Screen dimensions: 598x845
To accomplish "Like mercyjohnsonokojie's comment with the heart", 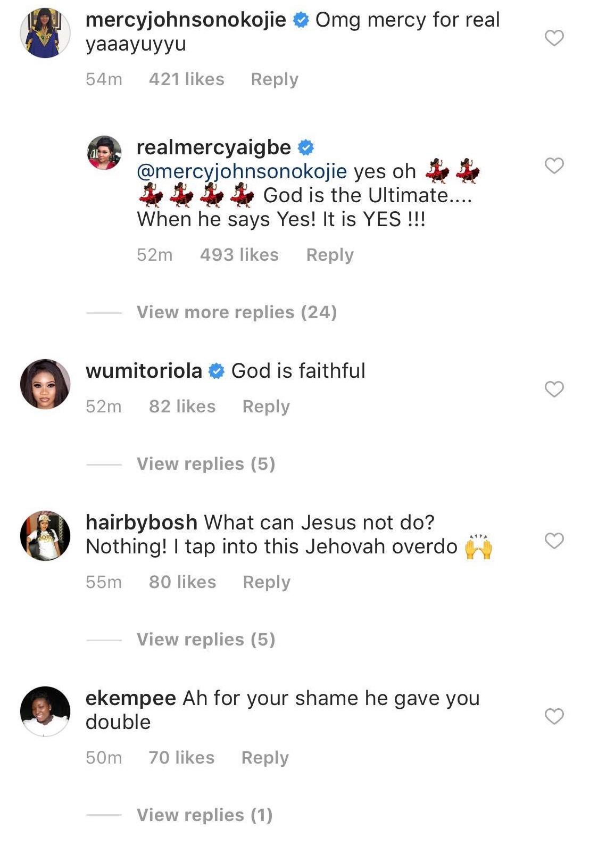I will (554, 38).
